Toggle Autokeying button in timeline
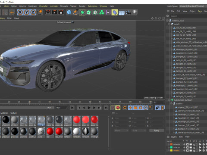The image size is (207, 155). pos(118,108)
